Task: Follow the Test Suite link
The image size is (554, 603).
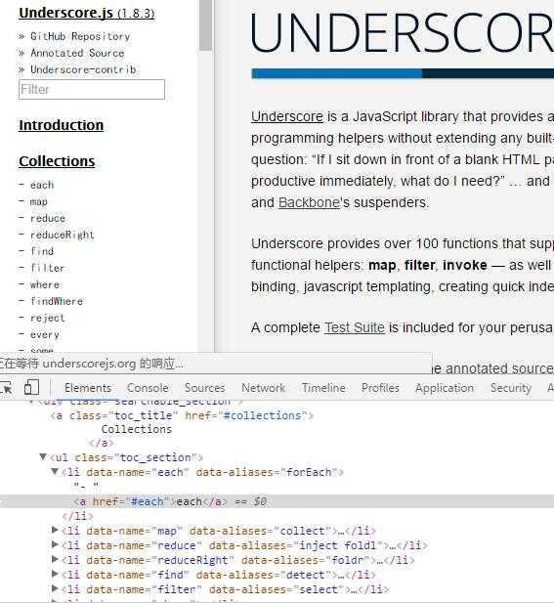Action: tap(355, 327)
